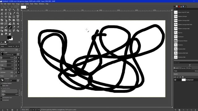Raise the layer one step
This screenshot has height=111, width=198.
click(183, 110)
